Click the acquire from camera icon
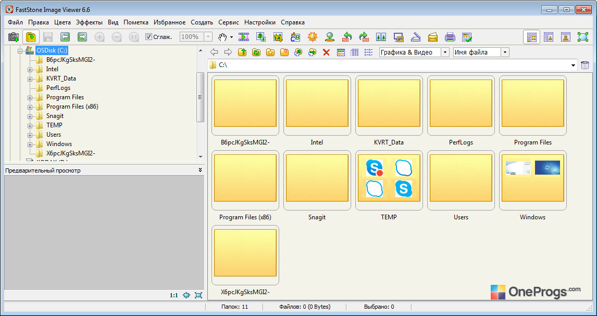 14,37
